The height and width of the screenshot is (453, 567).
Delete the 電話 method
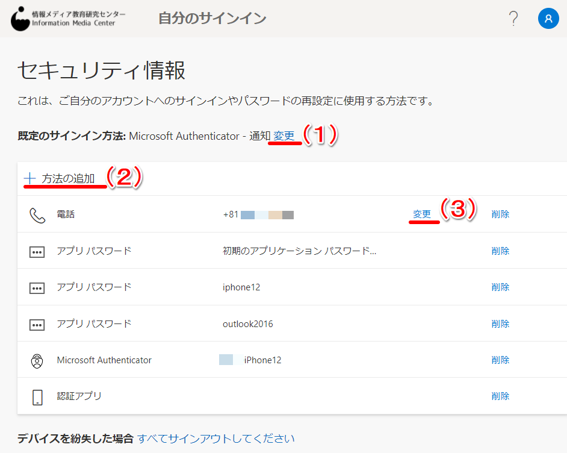pyautogui.click(x=500, y=214)
